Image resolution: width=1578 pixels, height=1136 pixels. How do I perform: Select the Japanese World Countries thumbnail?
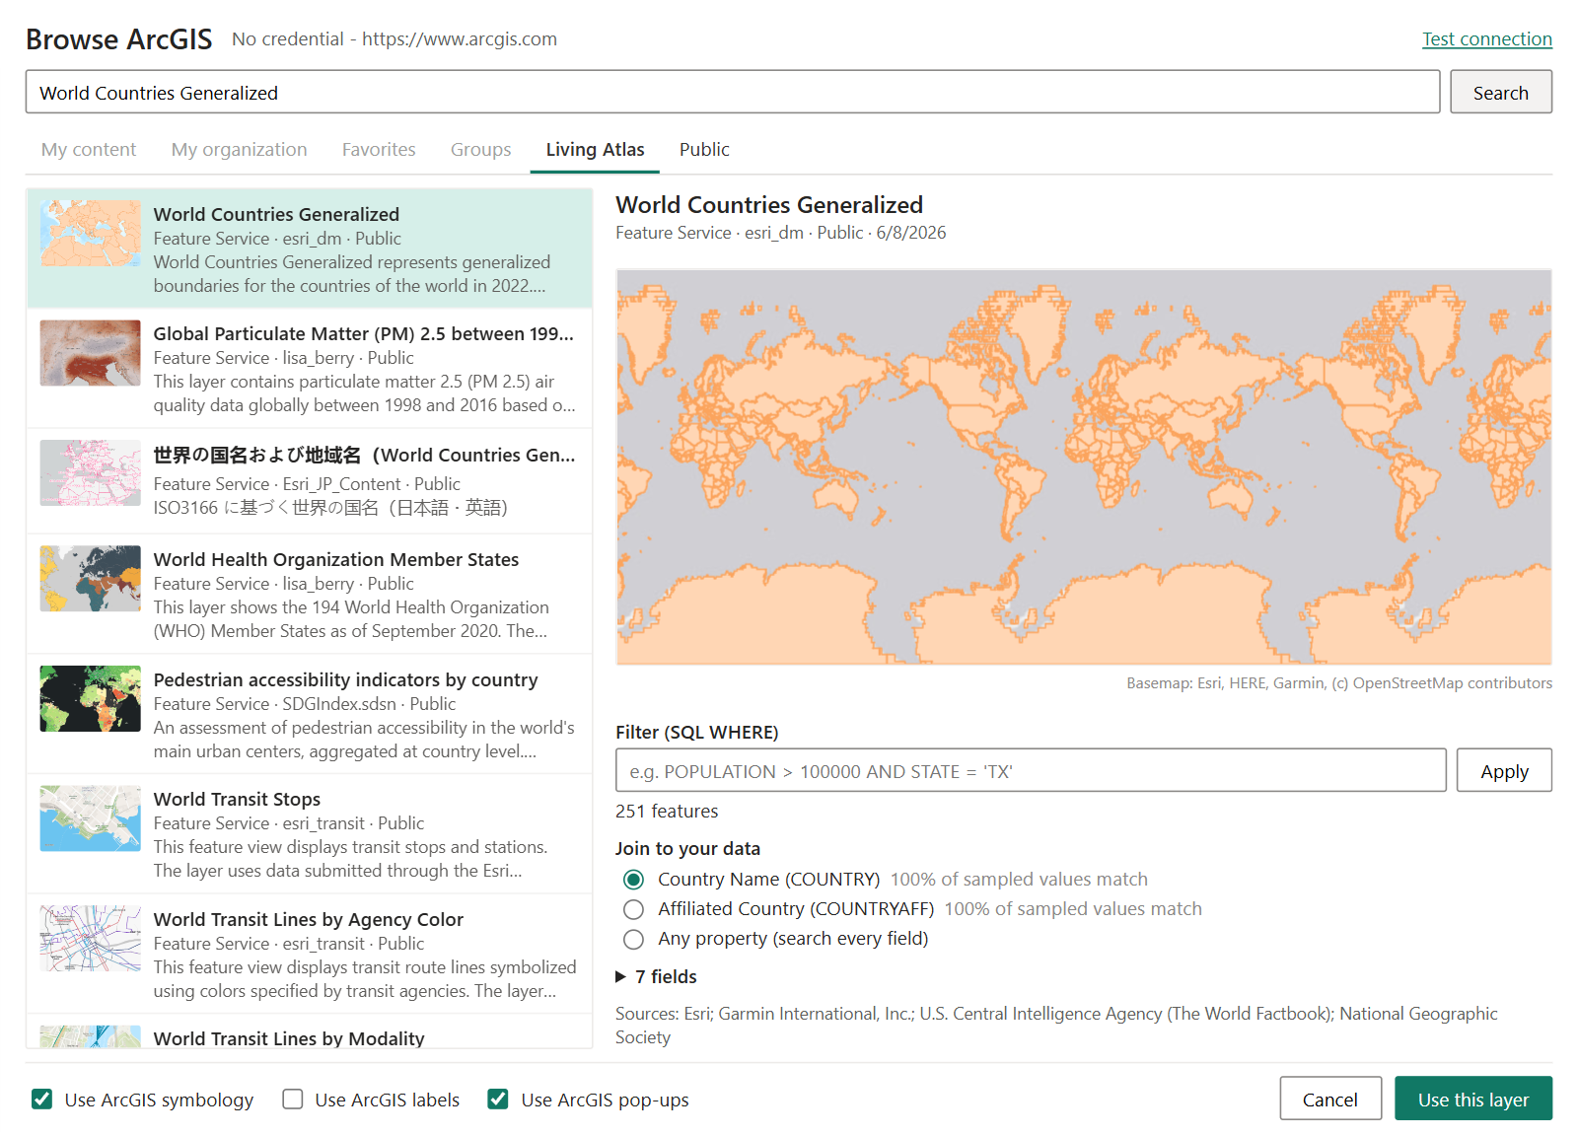coord(91,473)
